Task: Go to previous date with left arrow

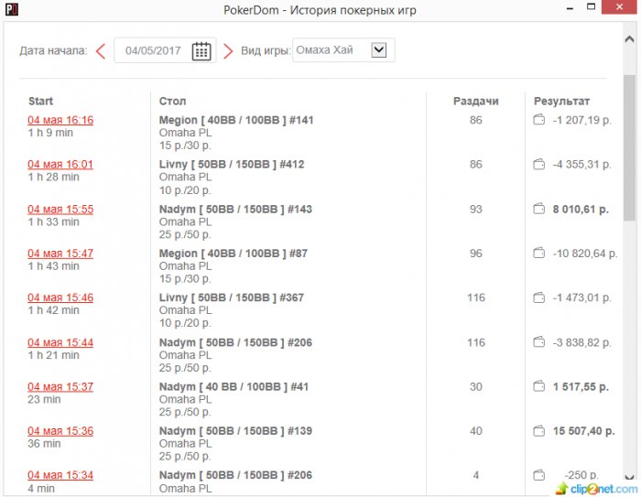Action: pyautogui.click(x=101, y=51)
